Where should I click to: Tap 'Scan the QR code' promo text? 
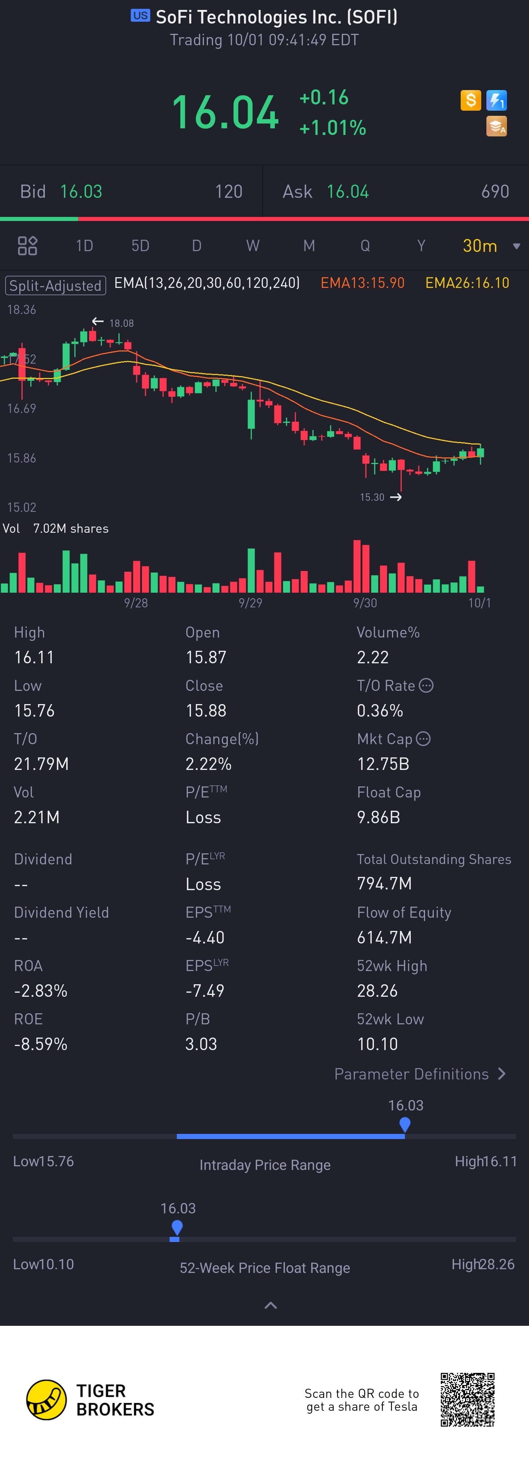361,1400
